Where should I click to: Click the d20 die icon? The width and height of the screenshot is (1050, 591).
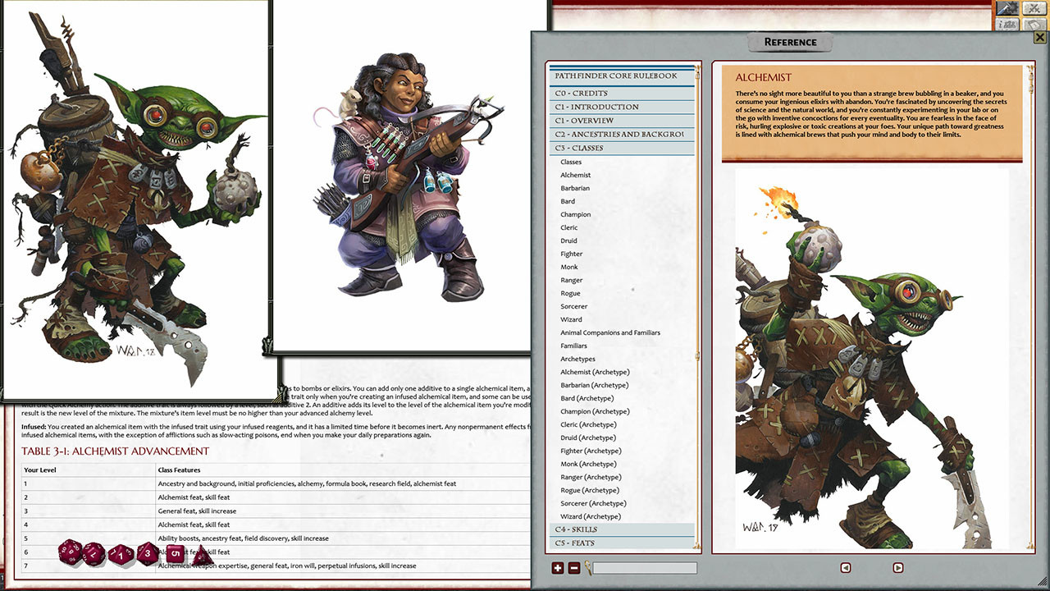click(69, 552)
